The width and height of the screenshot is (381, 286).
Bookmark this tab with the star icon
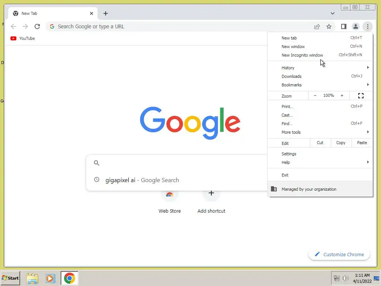tap(329, 26)
